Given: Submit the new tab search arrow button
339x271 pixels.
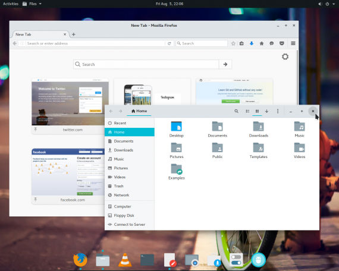Looking at the screenshot, I should click(x=225, y=64).
